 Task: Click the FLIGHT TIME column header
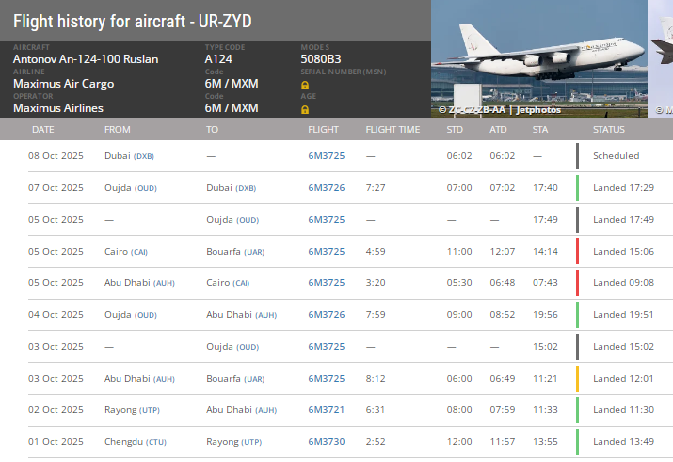tap(393, 130)
